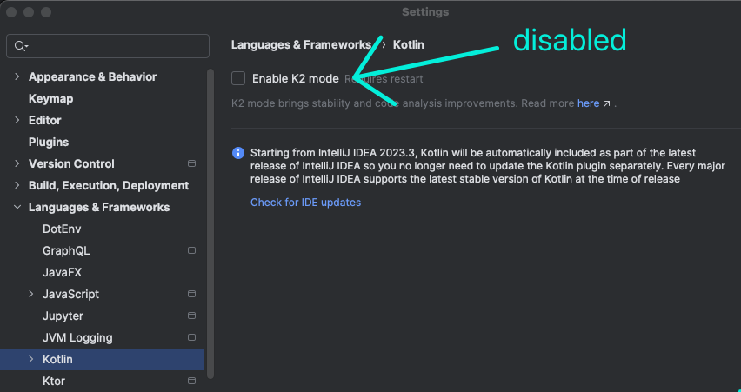Click project-level icon next to Version Control
Screen dimensions: 741x392
(x=191, y=163)
